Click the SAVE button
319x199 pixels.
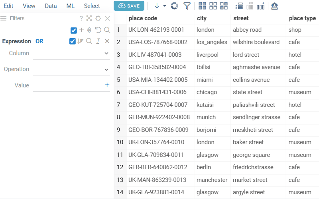tap(129, 6)
